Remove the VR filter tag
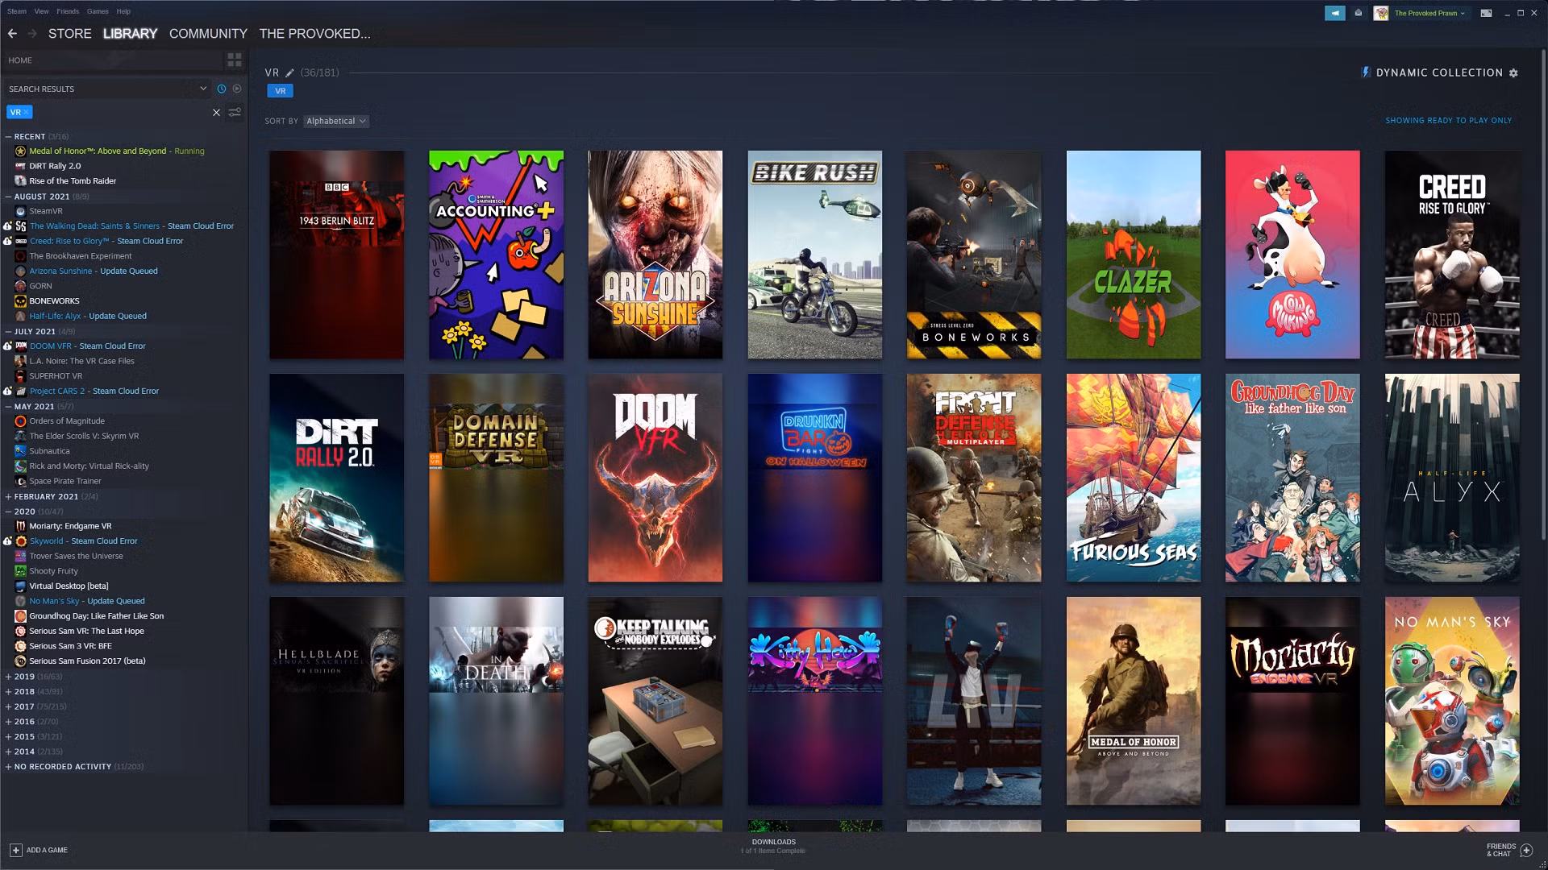Screen dimensions: 1548x870 pyautogui.click(x=27, y=112)
